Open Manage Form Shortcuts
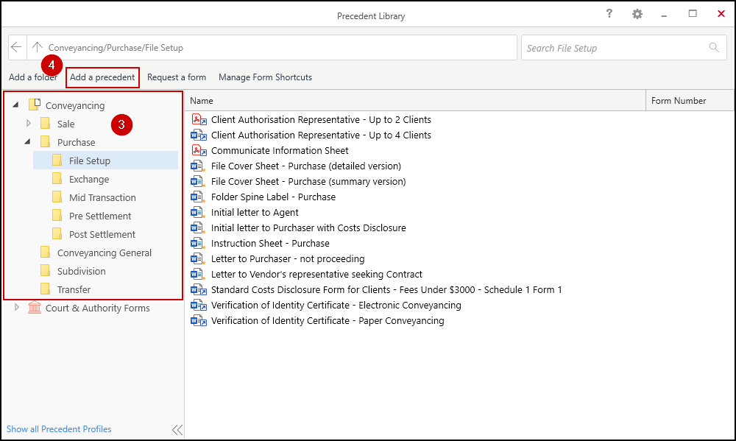736x441 pixels. [x=265, y=77]
